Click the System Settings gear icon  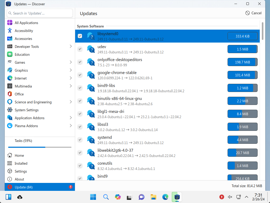click(x=10, y=110)
